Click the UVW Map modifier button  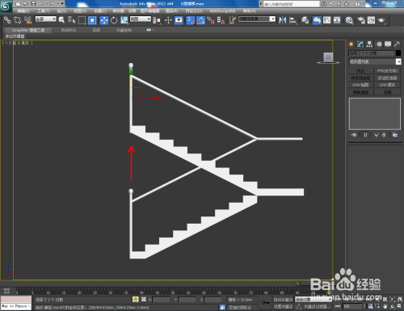point(360,85)
